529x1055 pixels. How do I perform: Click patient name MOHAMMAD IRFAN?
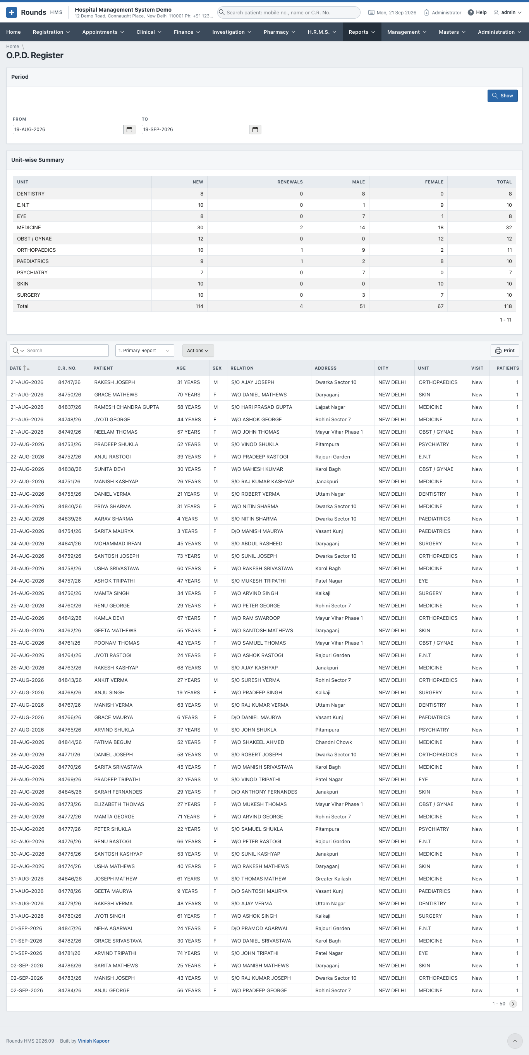[117, 543]
